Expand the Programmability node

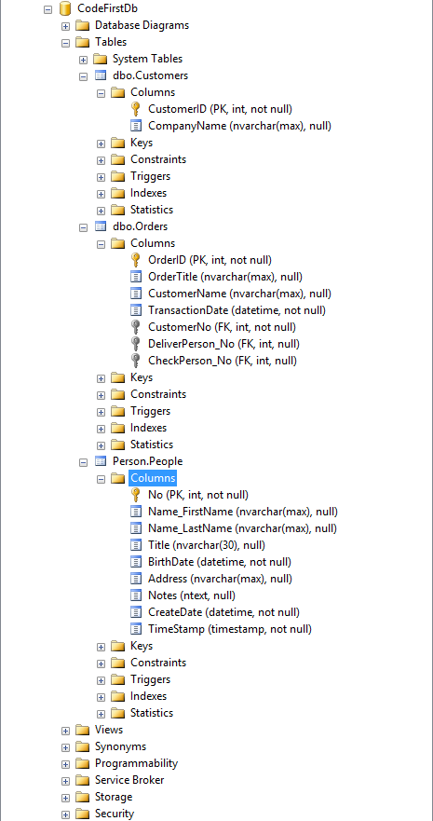pos(65,763)
